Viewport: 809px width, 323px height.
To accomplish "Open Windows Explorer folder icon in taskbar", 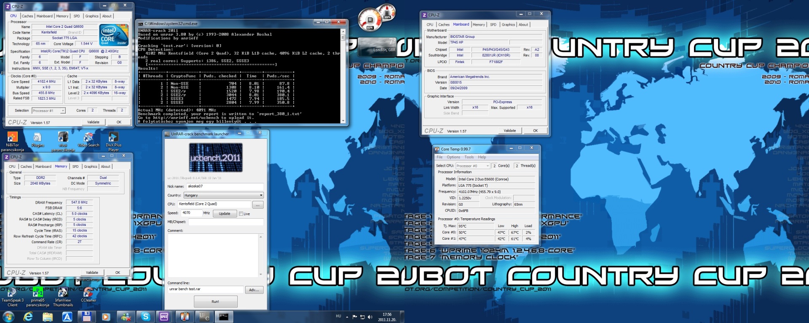I will click(x=48, y=317).
